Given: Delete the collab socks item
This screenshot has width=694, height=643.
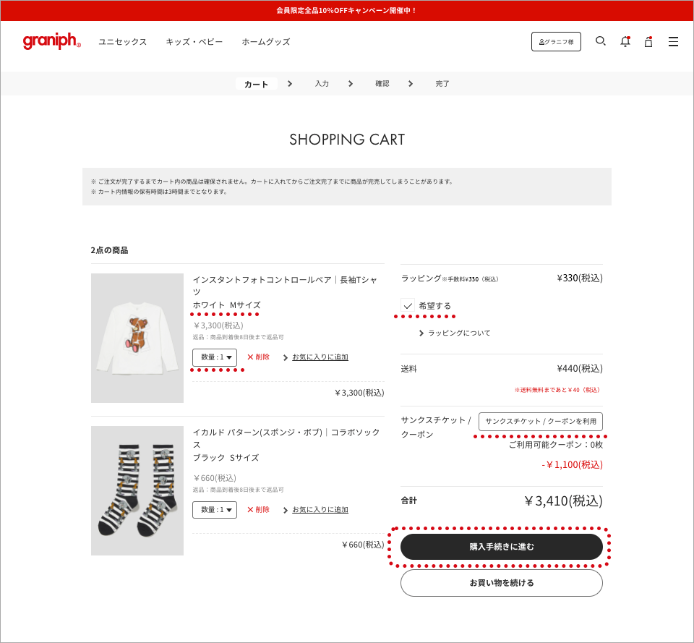Looking at the screenshot, I should click(x=258, y=510).
